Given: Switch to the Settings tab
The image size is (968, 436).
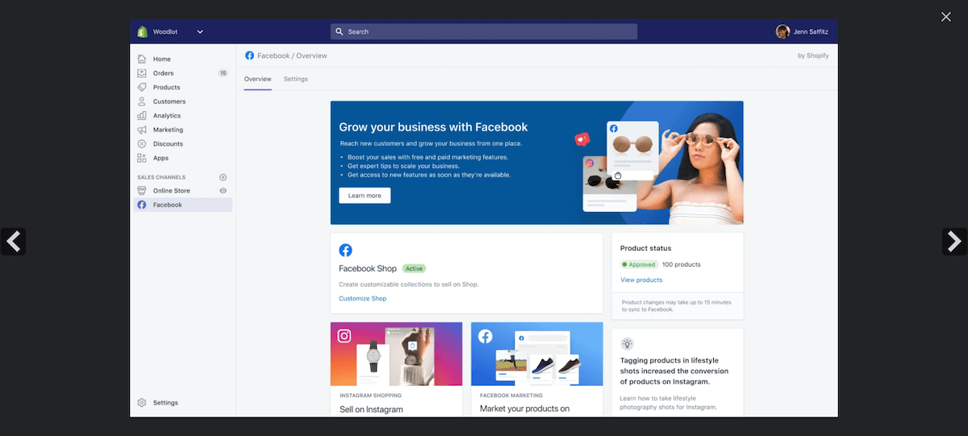Looking at the screenshot, I should click(296, 79).
